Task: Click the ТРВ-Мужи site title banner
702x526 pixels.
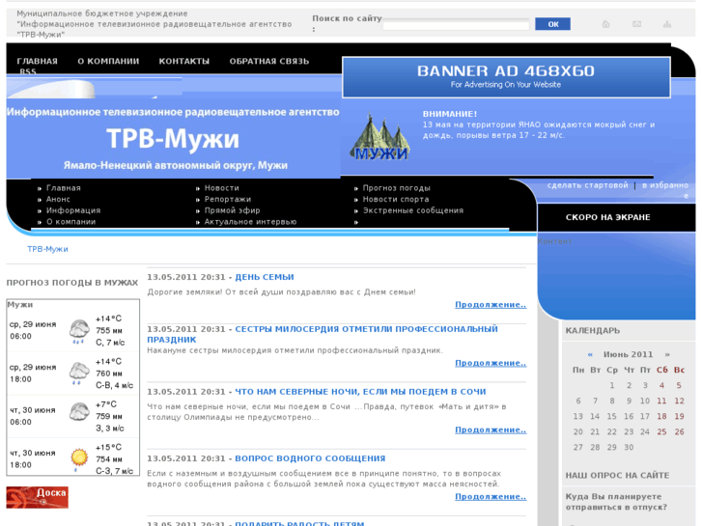Action: (173, 138)
